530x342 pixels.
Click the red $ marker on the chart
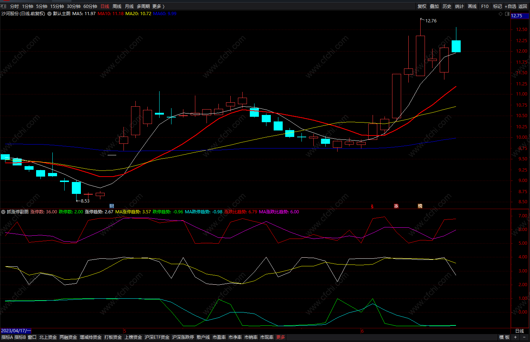click(x=372, y=206)
